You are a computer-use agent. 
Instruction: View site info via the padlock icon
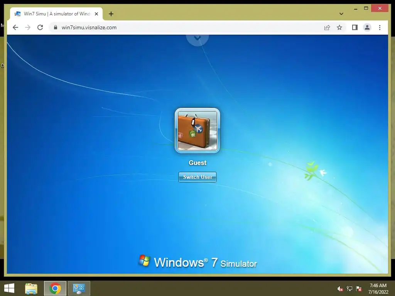[x=56, y=27]
